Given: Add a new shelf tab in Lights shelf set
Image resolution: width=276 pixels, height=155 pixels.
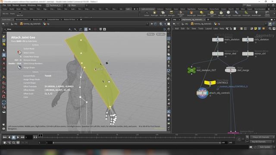Looking at the screenshot, I should (x=269, y=9).
